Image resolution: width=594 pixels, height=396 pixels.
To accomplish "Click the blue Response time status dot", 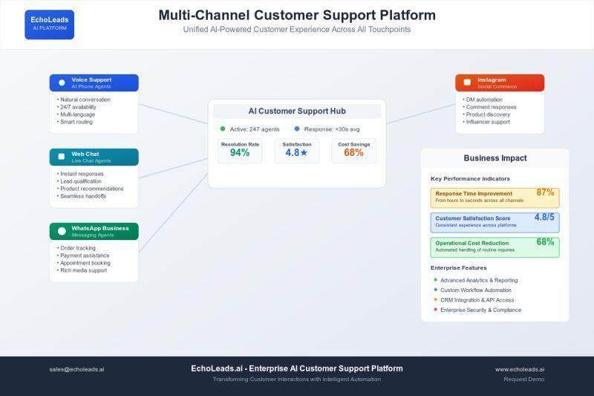I will 297,129.
